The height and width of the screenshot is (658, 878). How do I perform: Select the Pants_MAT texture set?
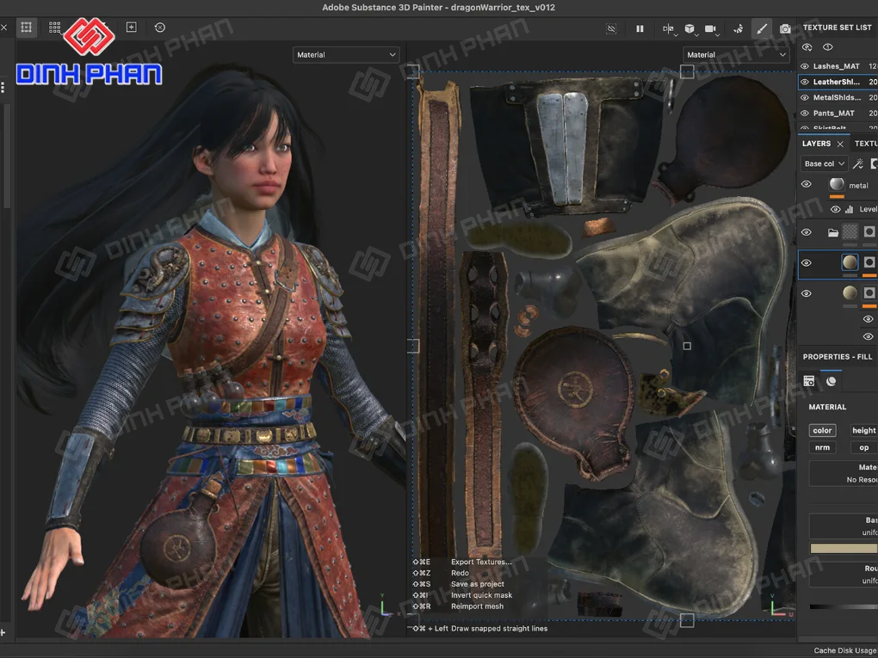pos(833,113)
